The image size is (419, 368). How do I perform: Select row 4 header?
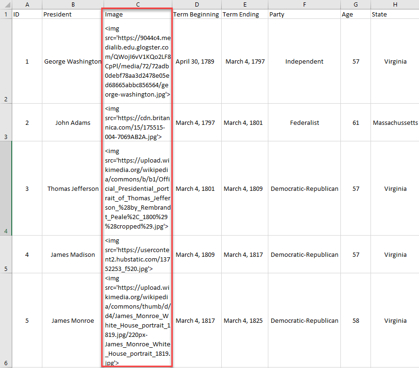[6, 188]
